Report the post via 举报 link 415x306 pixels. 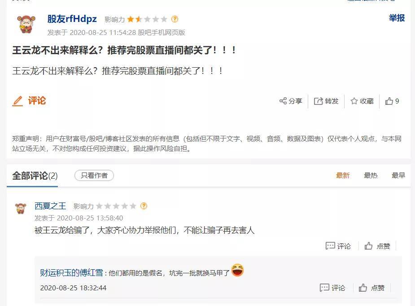pos(397,18)
